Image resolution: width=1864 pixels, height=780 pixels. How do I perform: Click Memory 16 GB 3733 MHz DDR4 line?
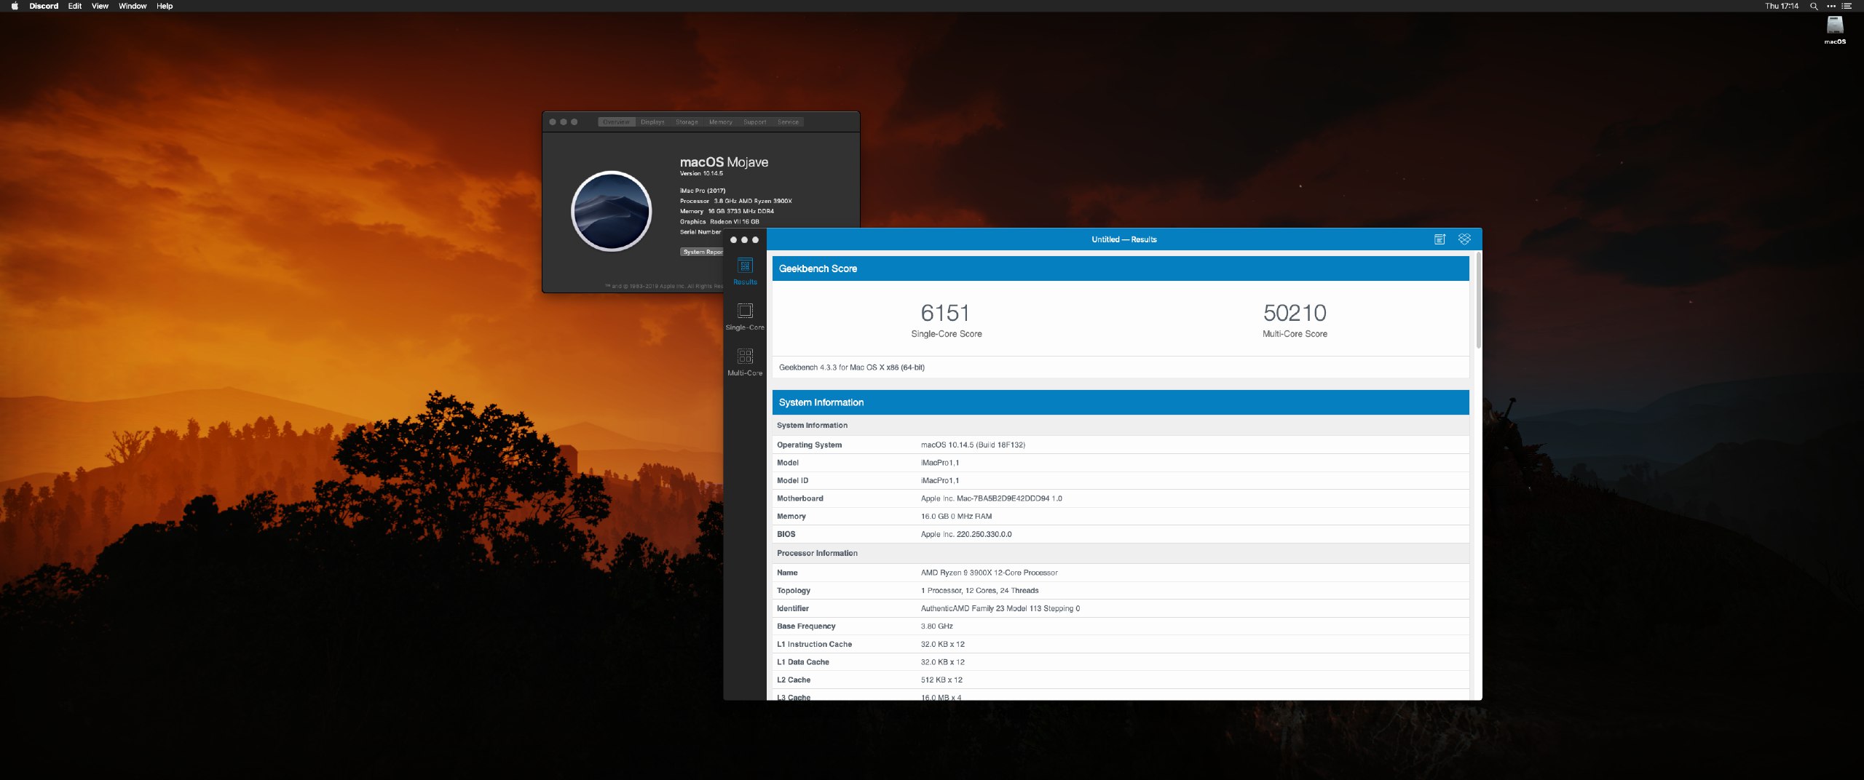click(x=727, y=211)
